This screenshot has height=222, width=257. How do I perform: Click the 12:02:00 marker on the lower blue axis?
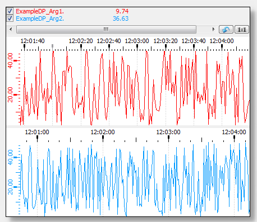103,138
